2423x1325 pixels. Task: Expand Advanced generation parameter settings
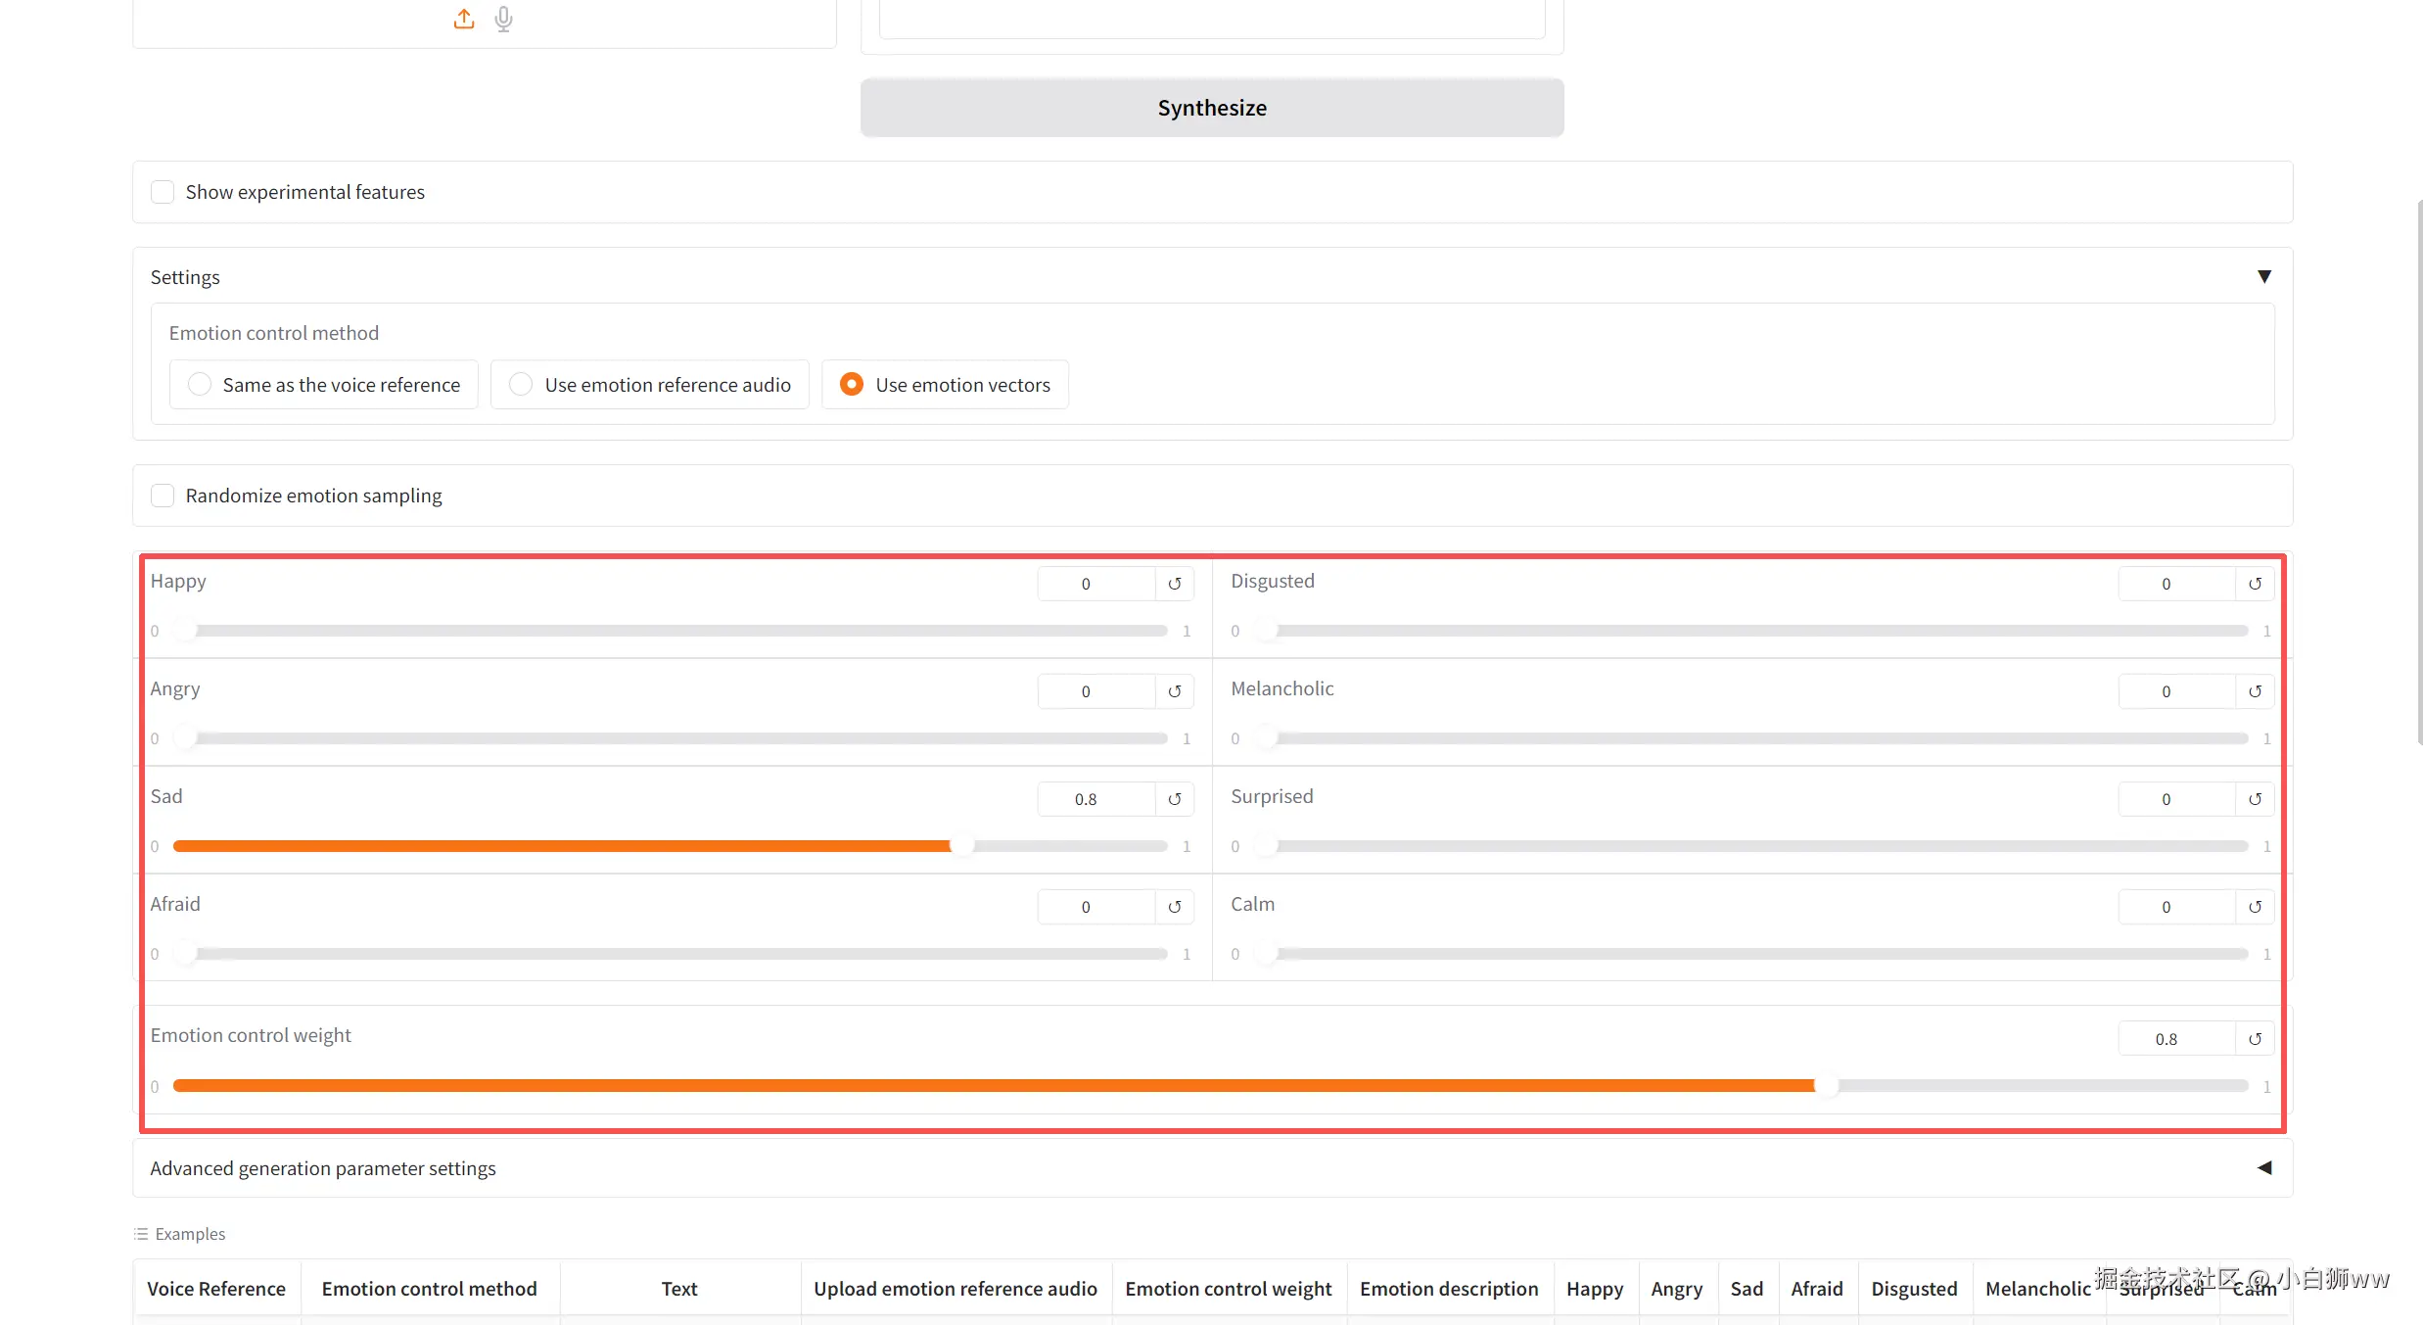pyautogui.click(x=2263, y=1167)
